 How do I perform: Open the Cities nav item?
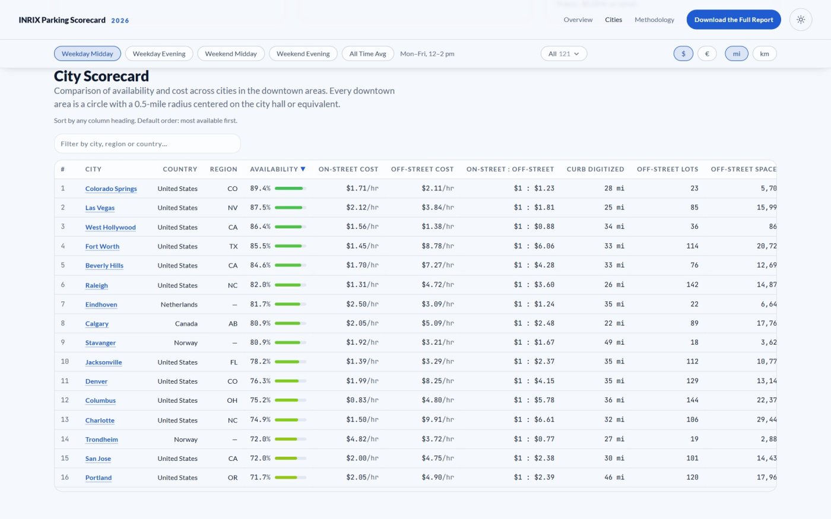click(x=614, y=20)
